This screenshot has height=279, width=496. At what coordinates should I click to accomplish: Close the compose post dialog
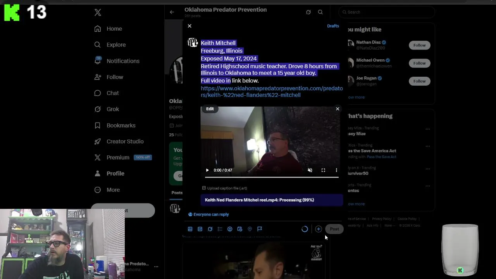coord(189,26)
